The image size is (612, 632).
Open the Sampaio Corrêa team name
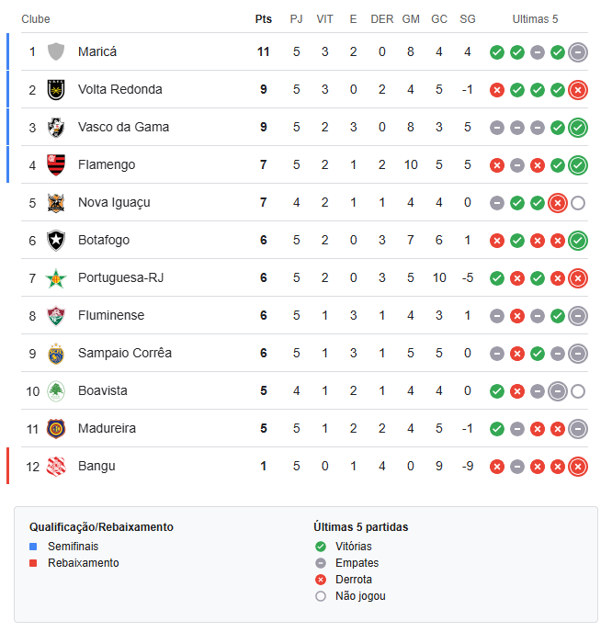pos(125,353)
